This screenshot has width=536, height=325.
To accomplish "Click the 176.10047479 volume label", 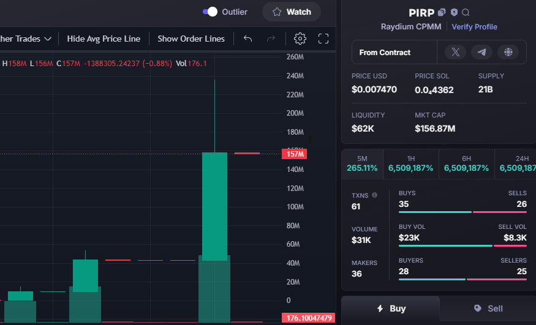I will (308, 318).
